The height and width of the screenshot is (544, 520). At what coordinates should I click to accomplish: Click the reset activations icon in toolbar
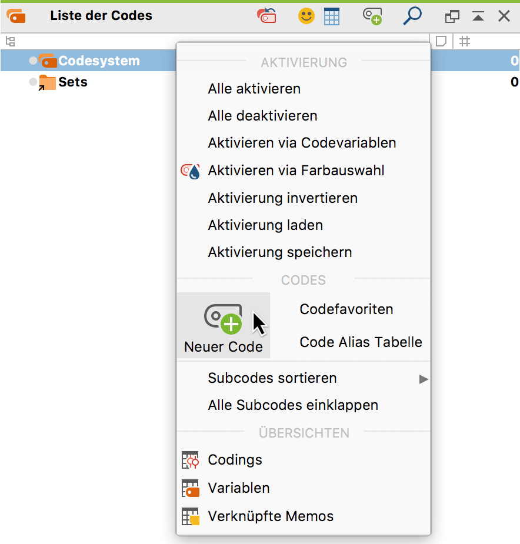266,16
